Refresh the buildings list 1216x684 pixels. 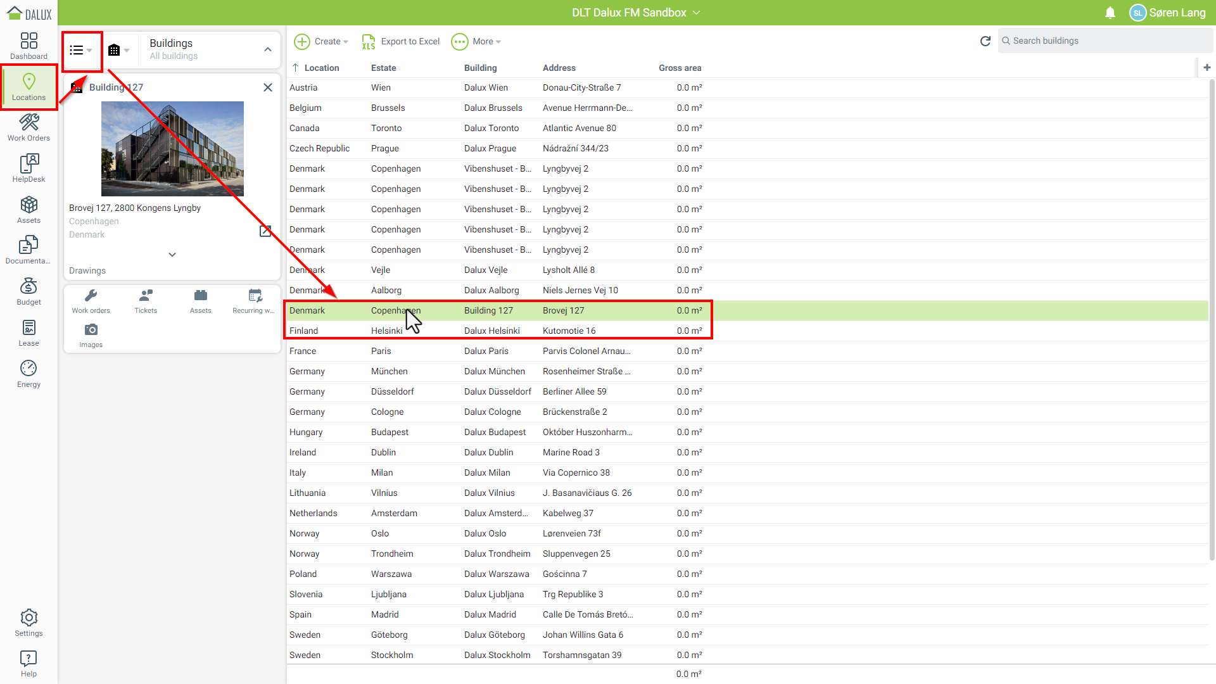coord(985,41)
